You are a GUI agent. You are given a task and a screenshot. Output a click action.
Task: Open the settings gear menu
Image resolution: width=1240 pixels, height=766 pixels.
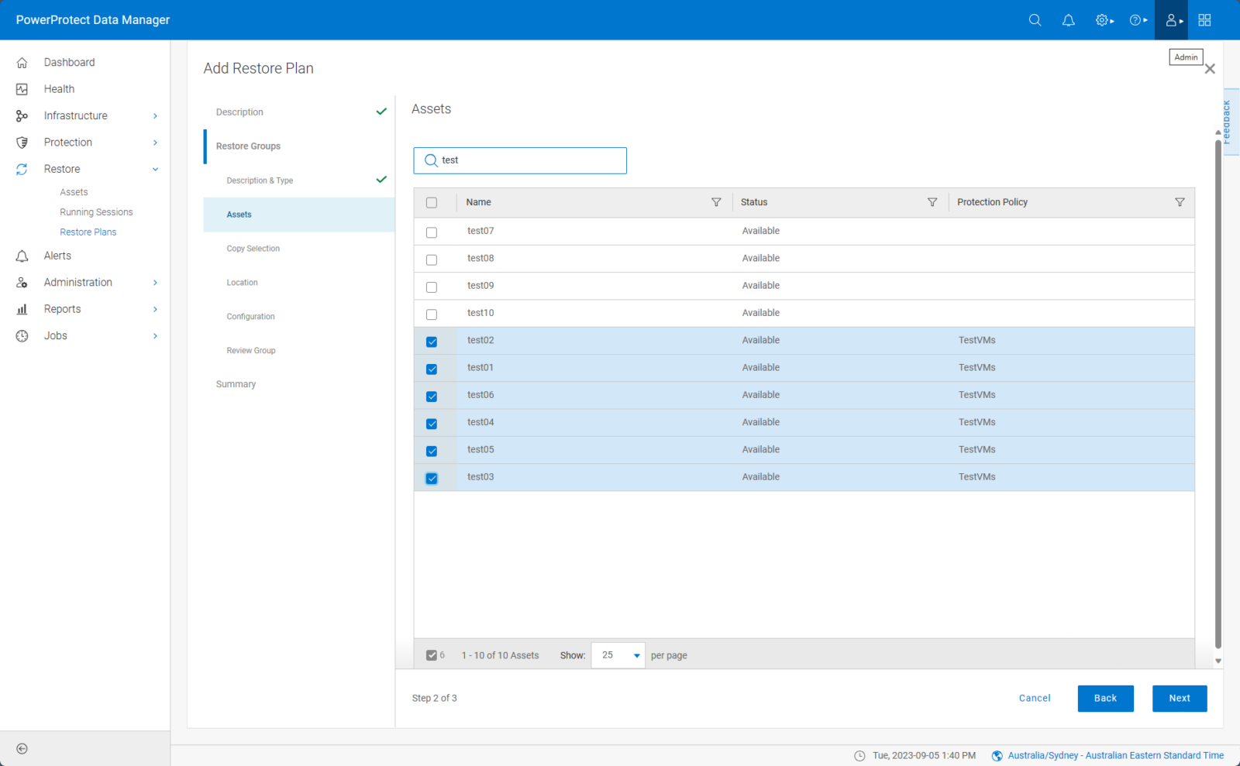pos(1101,20)
